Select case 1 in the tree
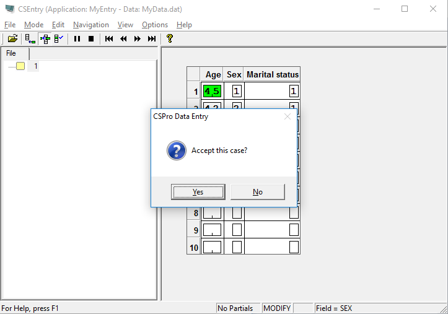This screenshot has width=448, height=314. (35, 66)
